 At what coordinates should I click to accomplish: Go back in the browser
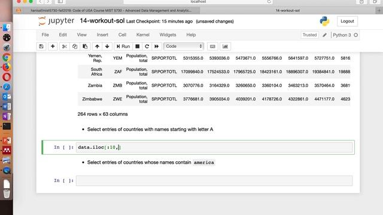click(x=41, y=2)
